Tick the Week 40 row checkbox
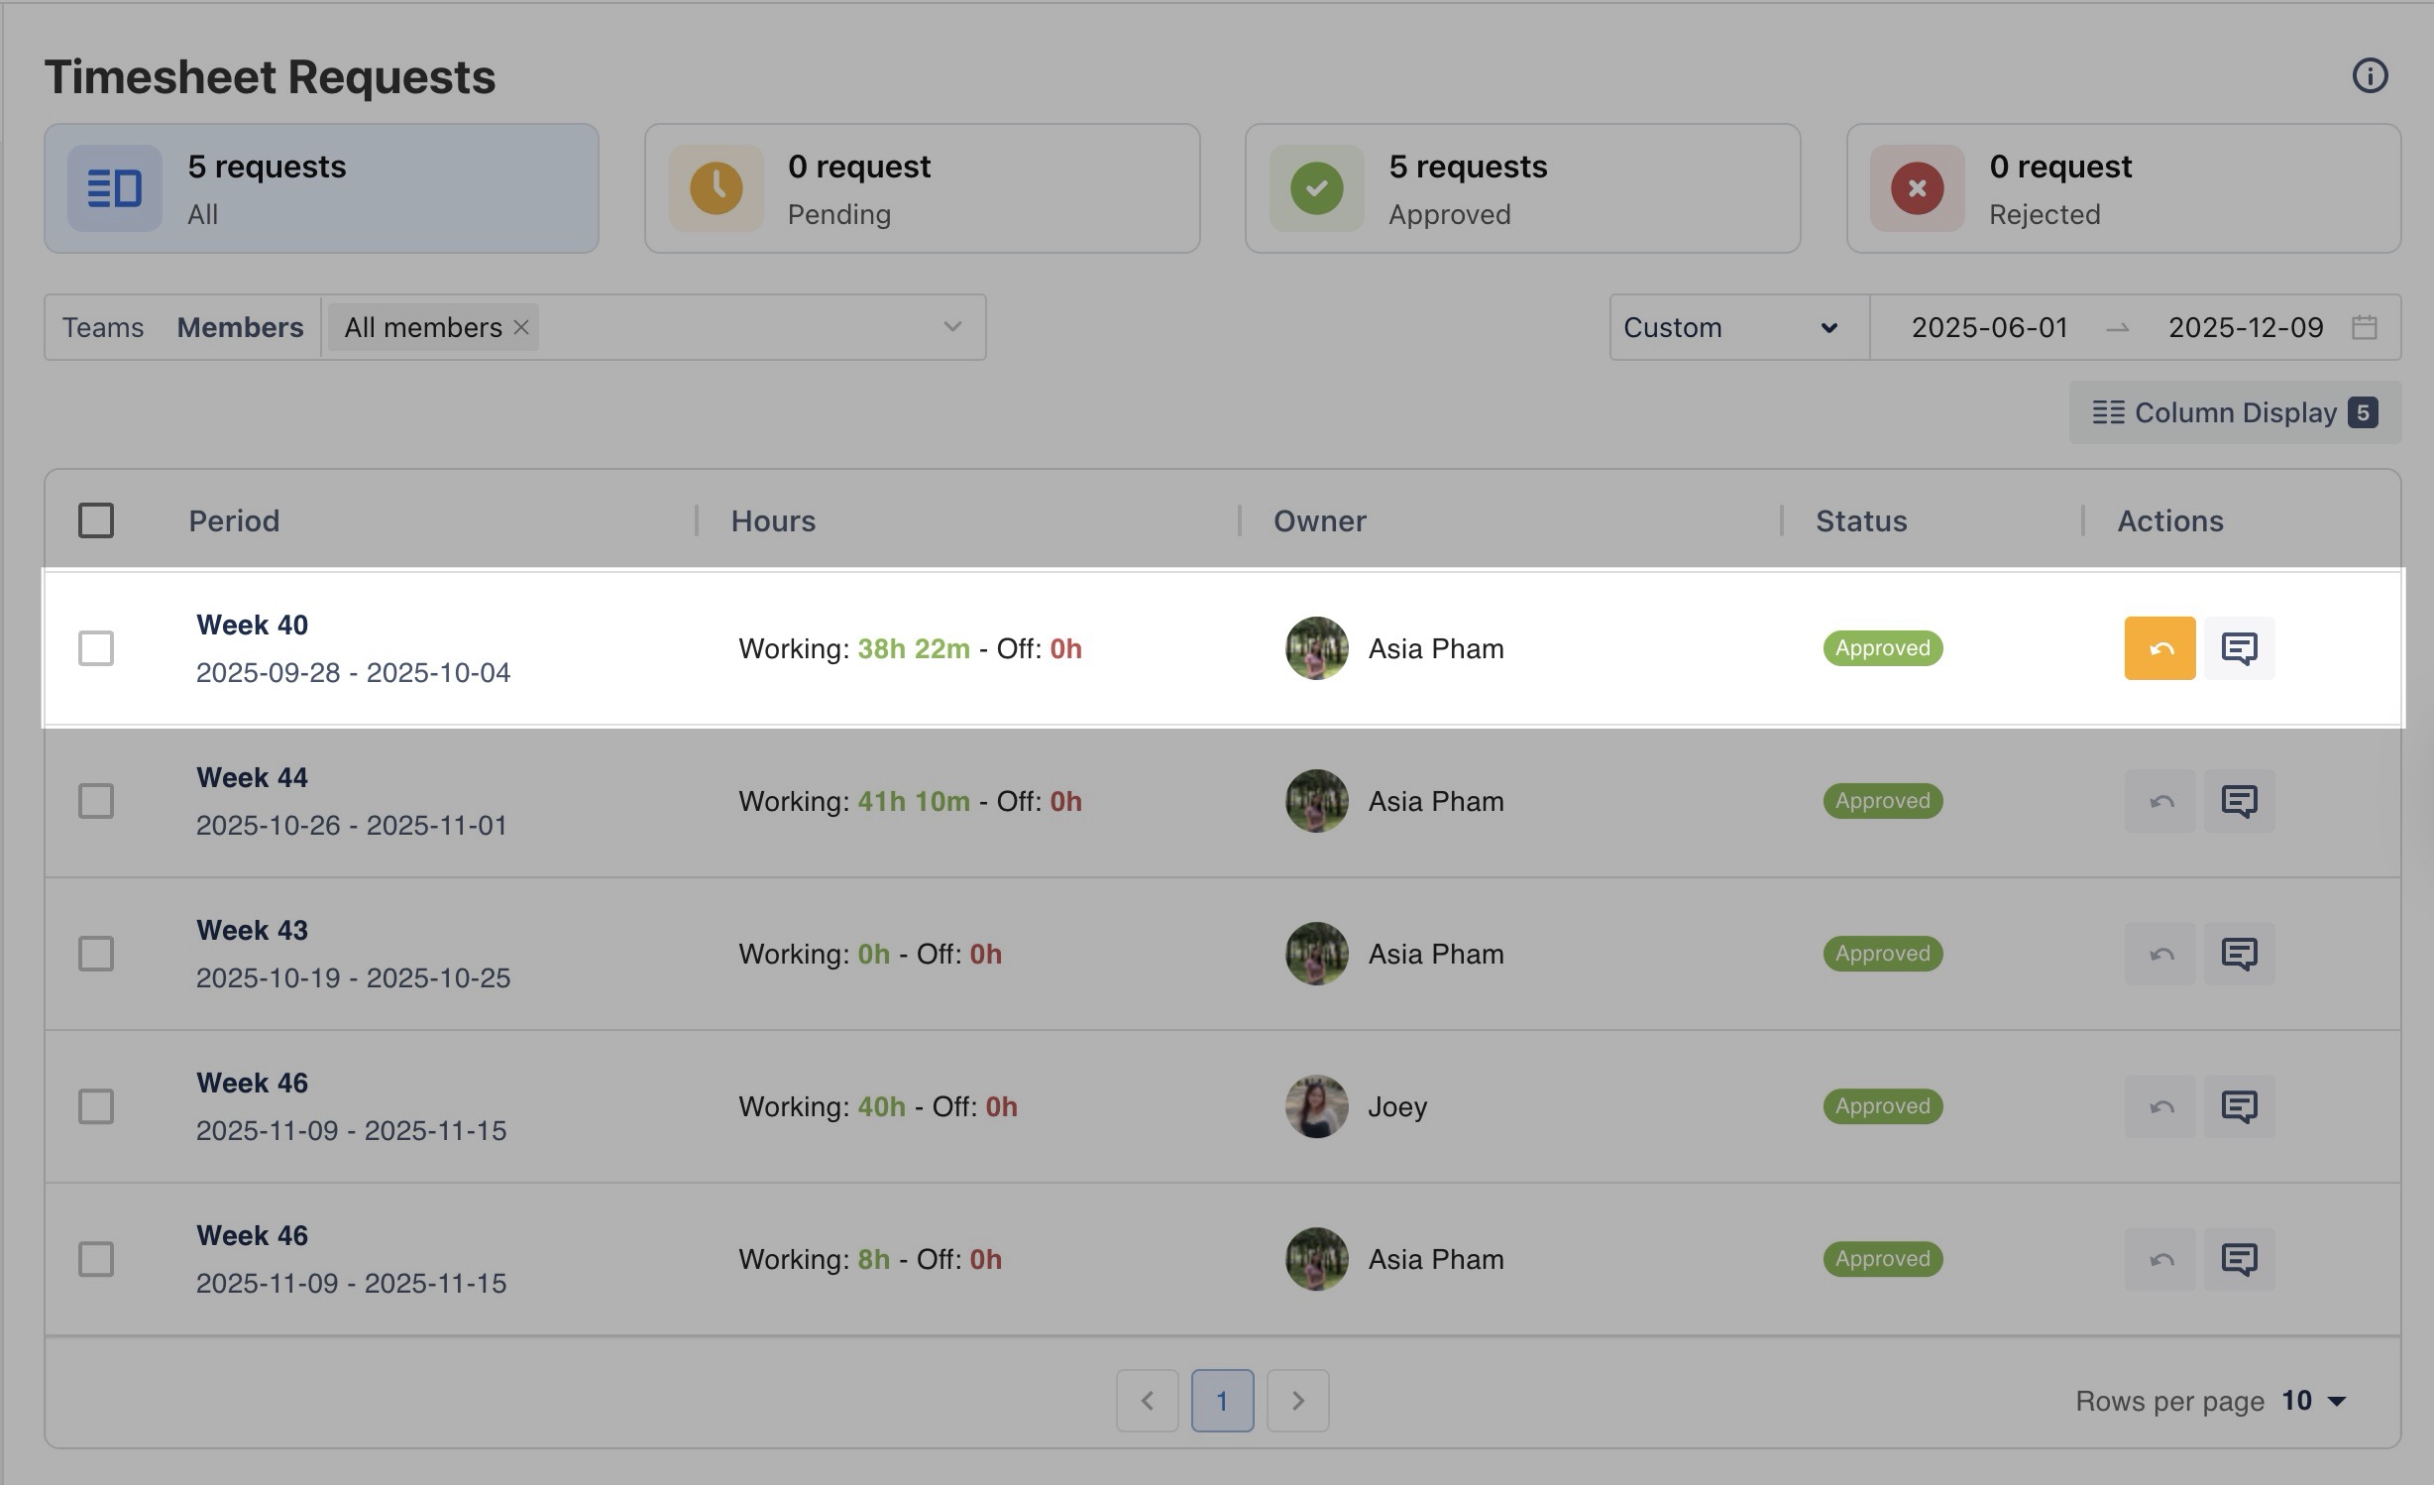Screen dimensions: 2434x1485 [x=96, y=648]
